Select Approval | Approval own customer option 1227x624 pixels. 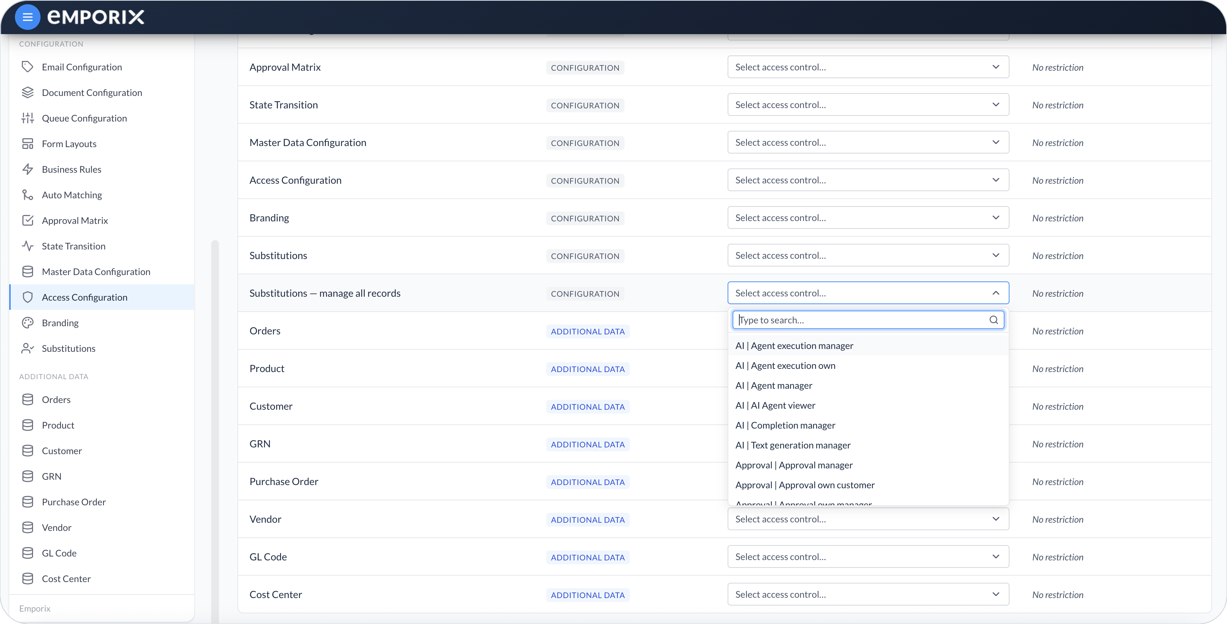868,485
